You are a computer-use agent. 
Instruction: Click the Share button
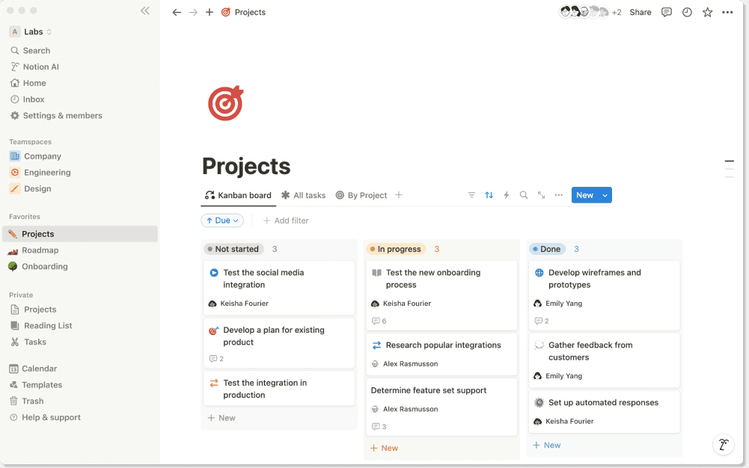tap(640, 12)
